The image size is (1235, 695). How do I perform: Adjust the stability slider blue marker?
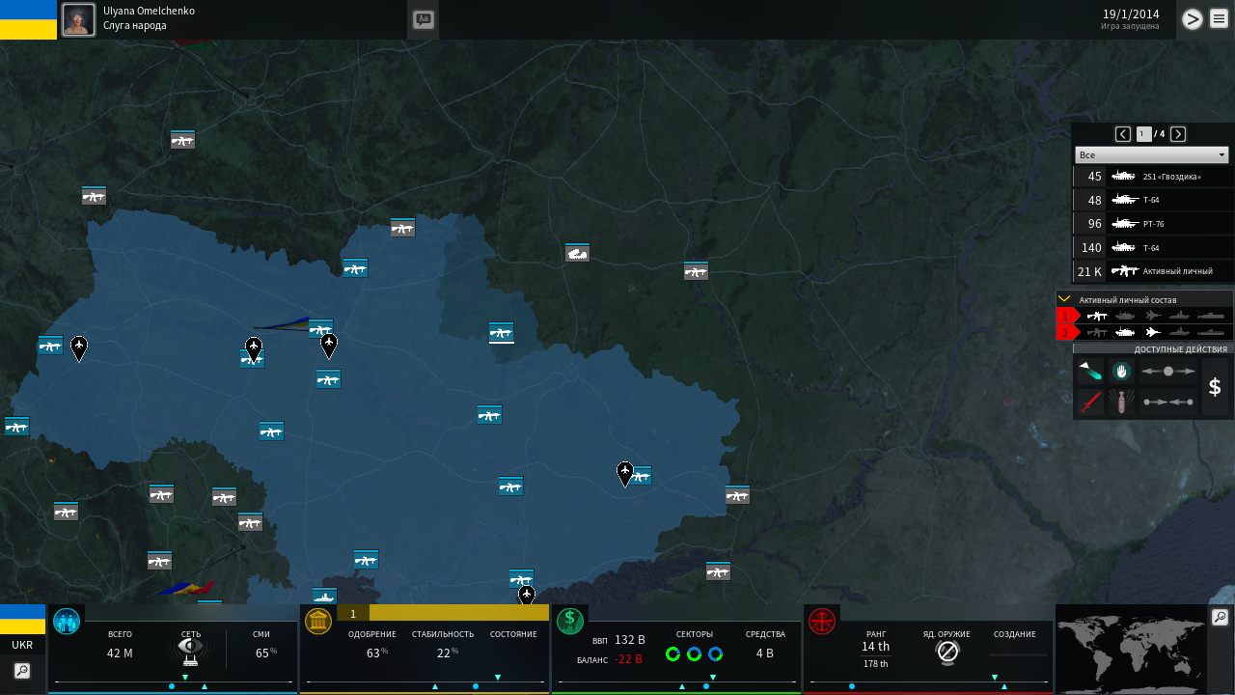click(x=476, y=686)
